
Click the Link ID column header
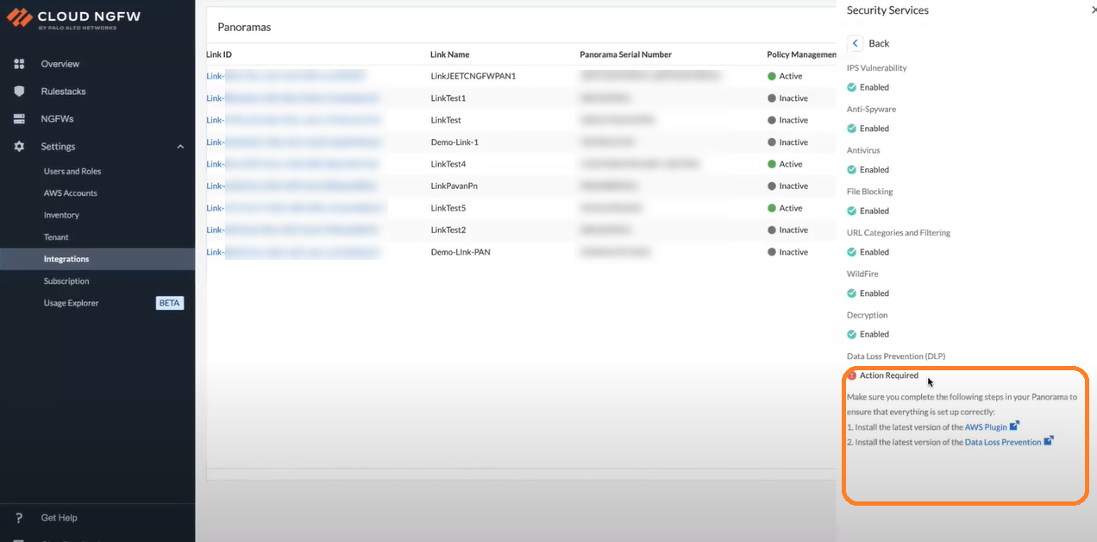[219, 54]
